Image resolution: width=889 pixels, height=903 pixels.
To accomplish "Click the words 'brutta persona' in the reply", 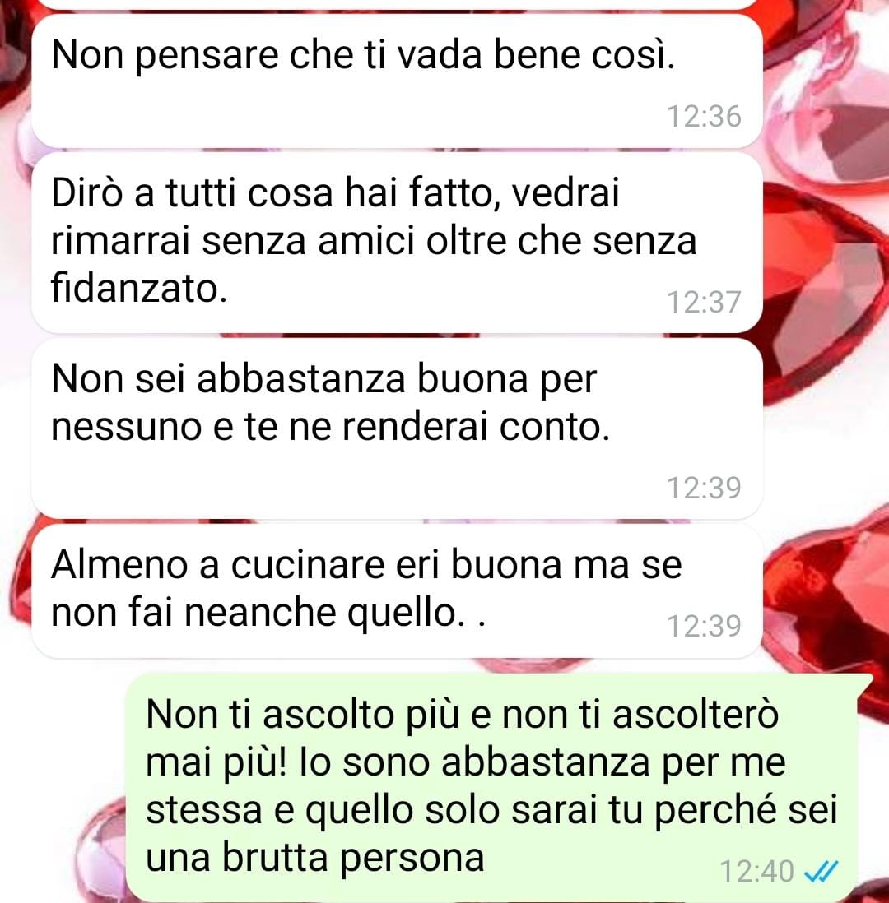I will tap(353, 859).
